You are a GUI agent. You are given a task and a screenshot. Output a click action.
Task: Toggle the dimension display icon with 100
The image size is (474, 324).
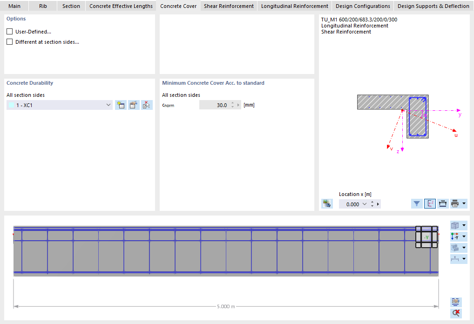click(x=442, y=204)
